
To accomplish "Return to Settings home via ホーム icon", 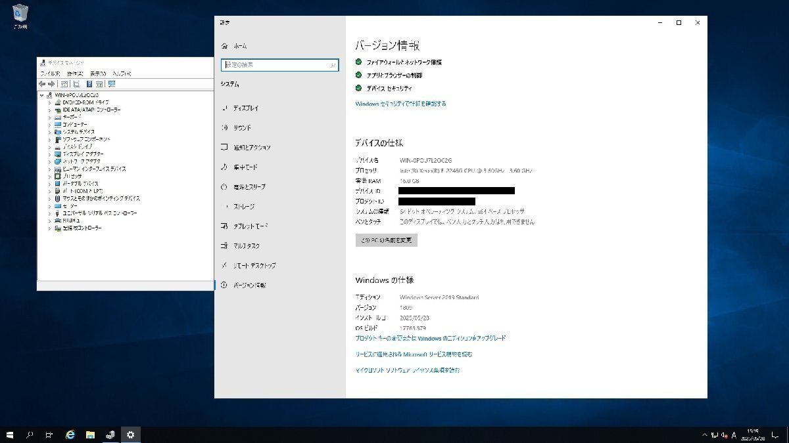I will pyautogui.click(x=240, y=45).
